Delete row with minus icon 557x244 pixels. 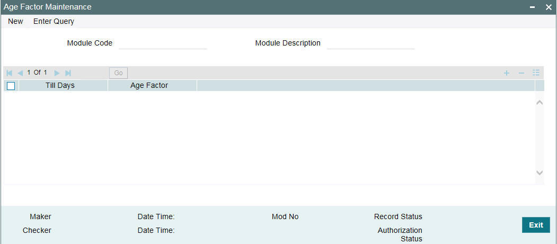[521, 73]
